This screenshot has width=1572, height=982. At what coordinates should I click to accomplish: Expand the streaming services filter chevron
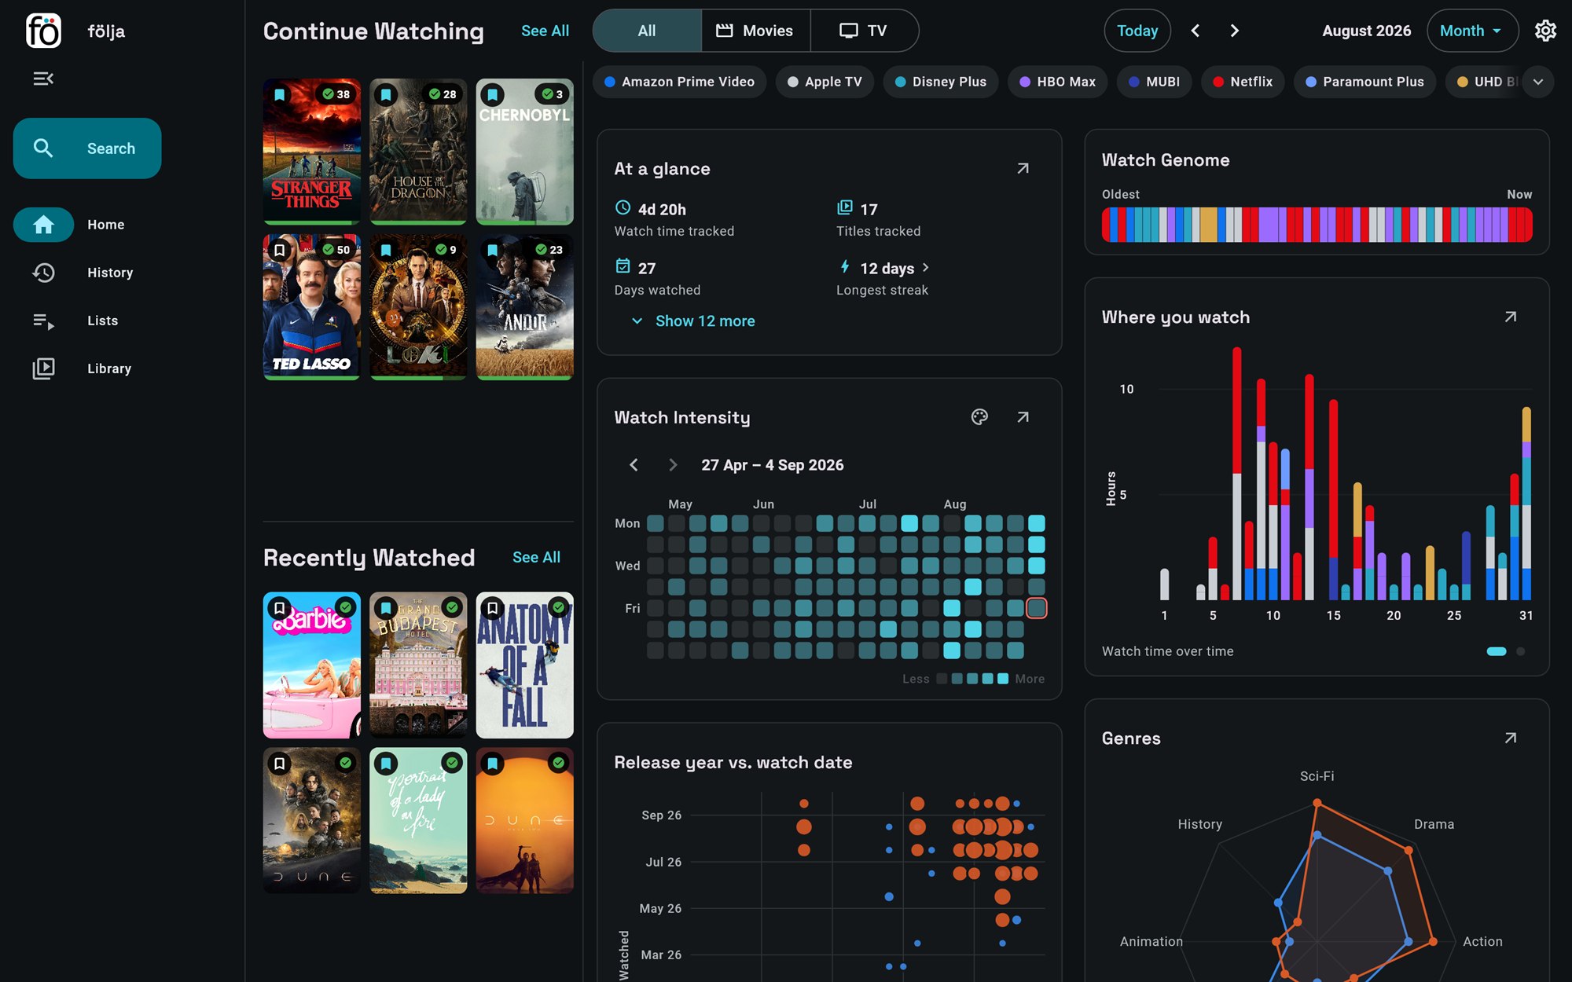(x=1538, y=82)
